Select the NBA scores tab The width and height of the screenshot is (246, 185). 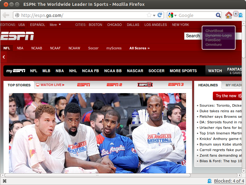click(x=20, y=48)
